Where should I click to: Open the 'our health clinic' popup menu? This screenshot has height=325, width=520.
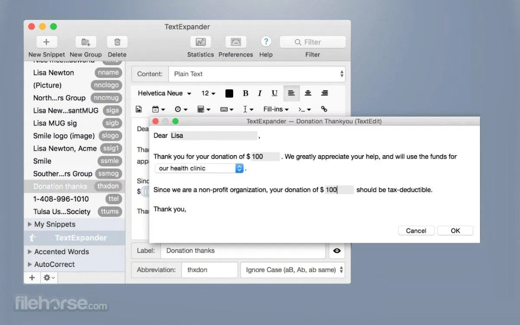click(x=199, y=168)
